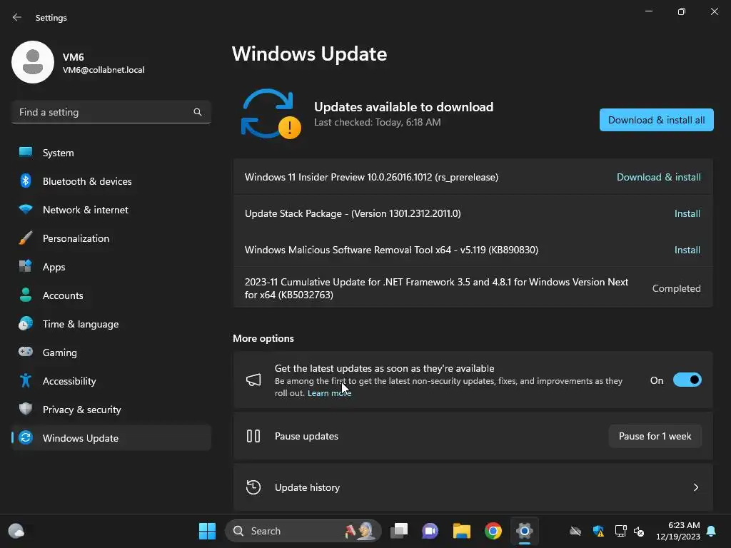This screenshot has width=731, height=548.
Task: Click the Completed status text
Action: coord(676,288)
